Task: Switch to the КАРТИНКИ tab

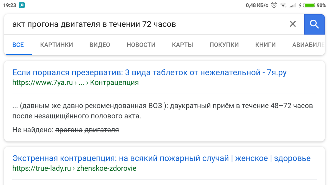Action: tap(56, 45)
